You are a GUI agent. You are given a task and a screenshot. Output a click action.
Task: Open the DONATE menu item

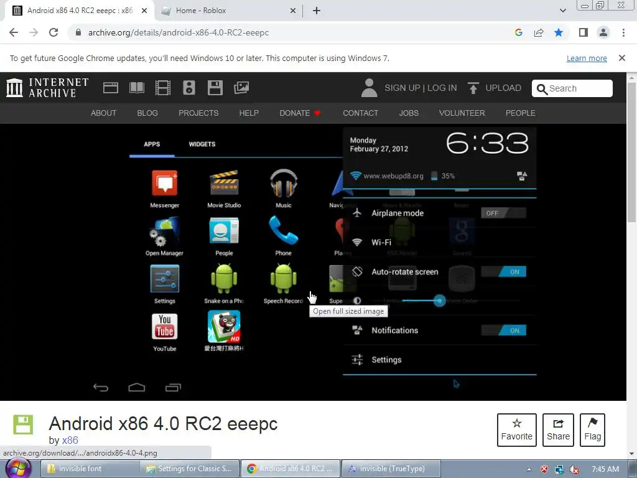300,113
